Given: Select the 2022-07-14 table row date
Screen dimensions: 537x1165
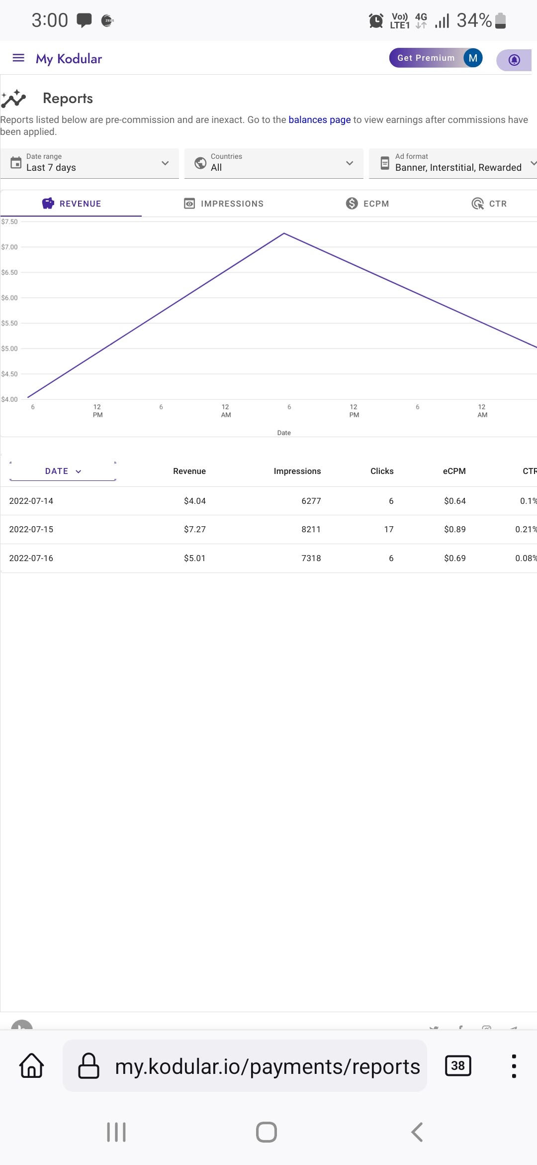Looking at the screenshot, I should coord(31,501).
